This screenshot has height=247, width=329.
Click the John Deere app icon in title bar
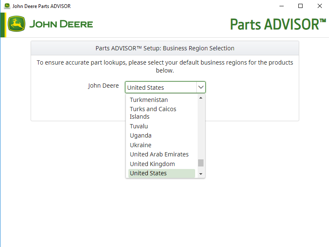7,6
